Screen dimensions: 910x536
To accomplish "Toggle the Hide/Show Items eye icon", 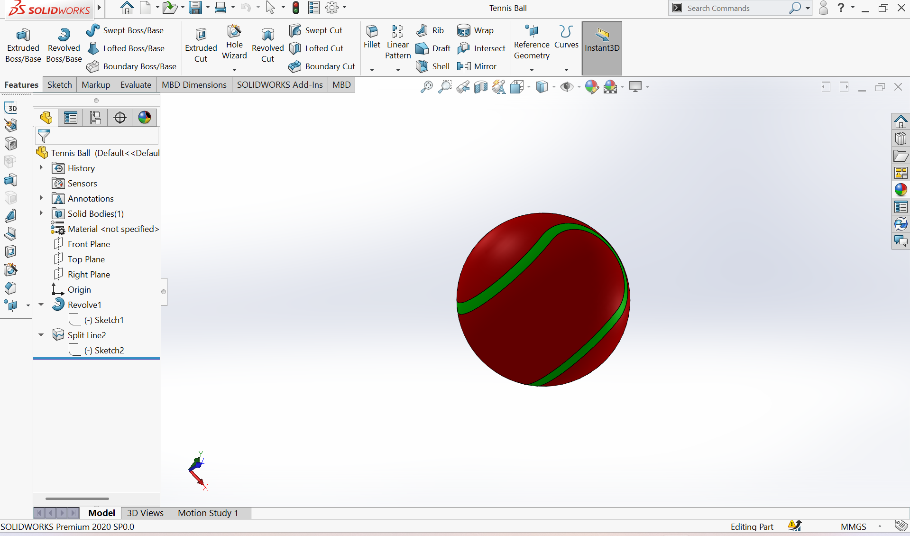I will (566, 87).
